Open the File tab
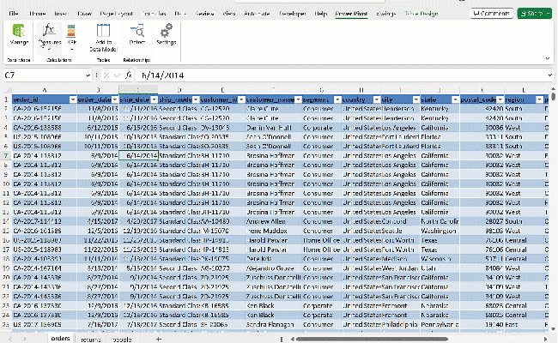558x343 pixels. 14,14
